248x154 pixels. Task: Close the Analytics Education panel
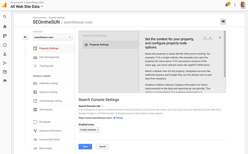(220, 38)
